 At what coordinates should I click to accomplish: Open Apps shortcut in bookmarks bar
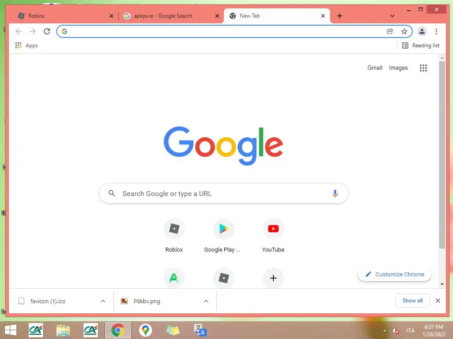26,45
